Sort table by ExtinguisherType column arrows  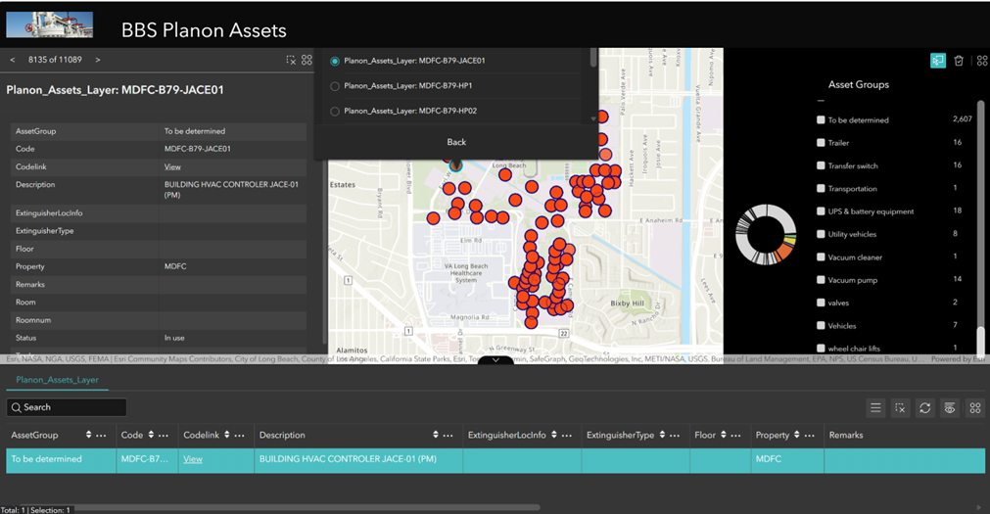(662, 435)
